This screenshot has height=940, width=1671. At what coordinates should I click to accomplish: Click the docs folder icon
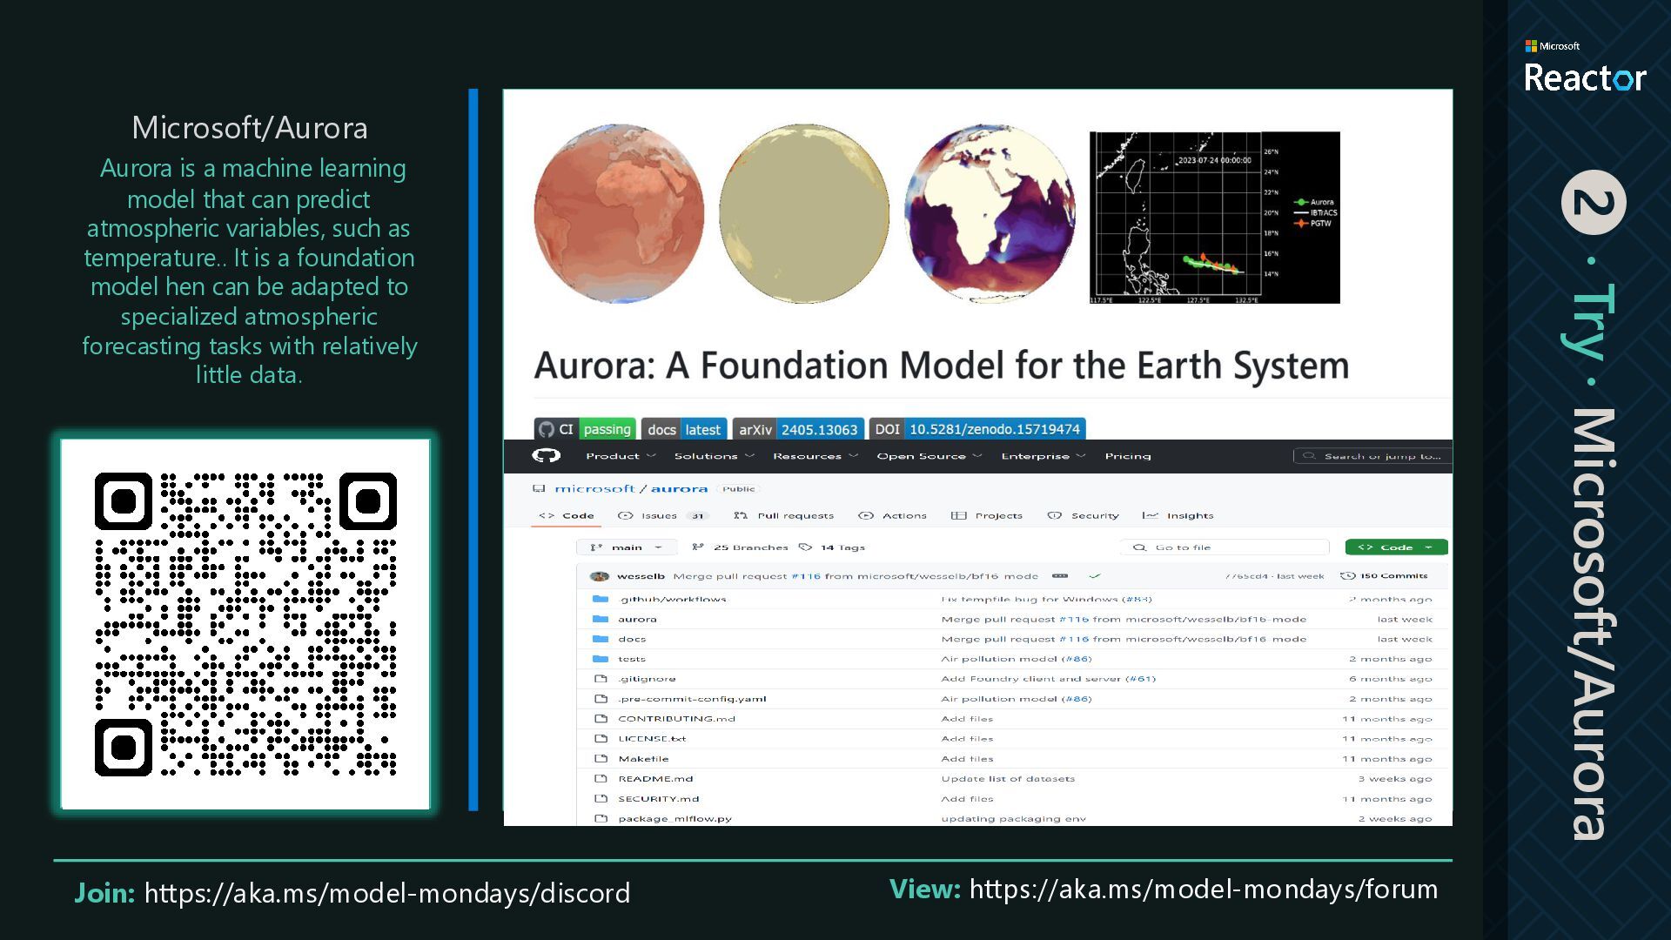pyautogui.click(x=600, y=639)
